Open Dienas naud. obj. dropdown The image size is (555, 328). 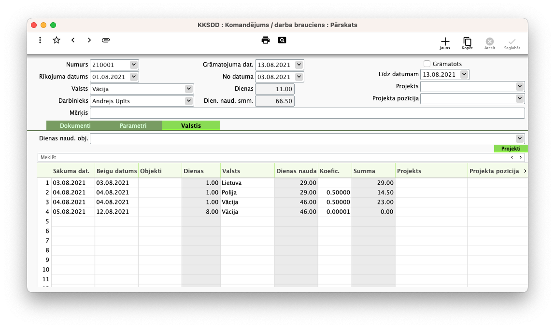pyautogui.click(x=519, y=138)
